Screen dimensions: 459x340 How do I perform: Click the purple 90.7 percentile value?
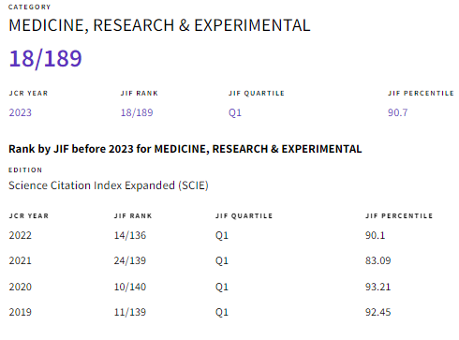[x=397, y=112]
